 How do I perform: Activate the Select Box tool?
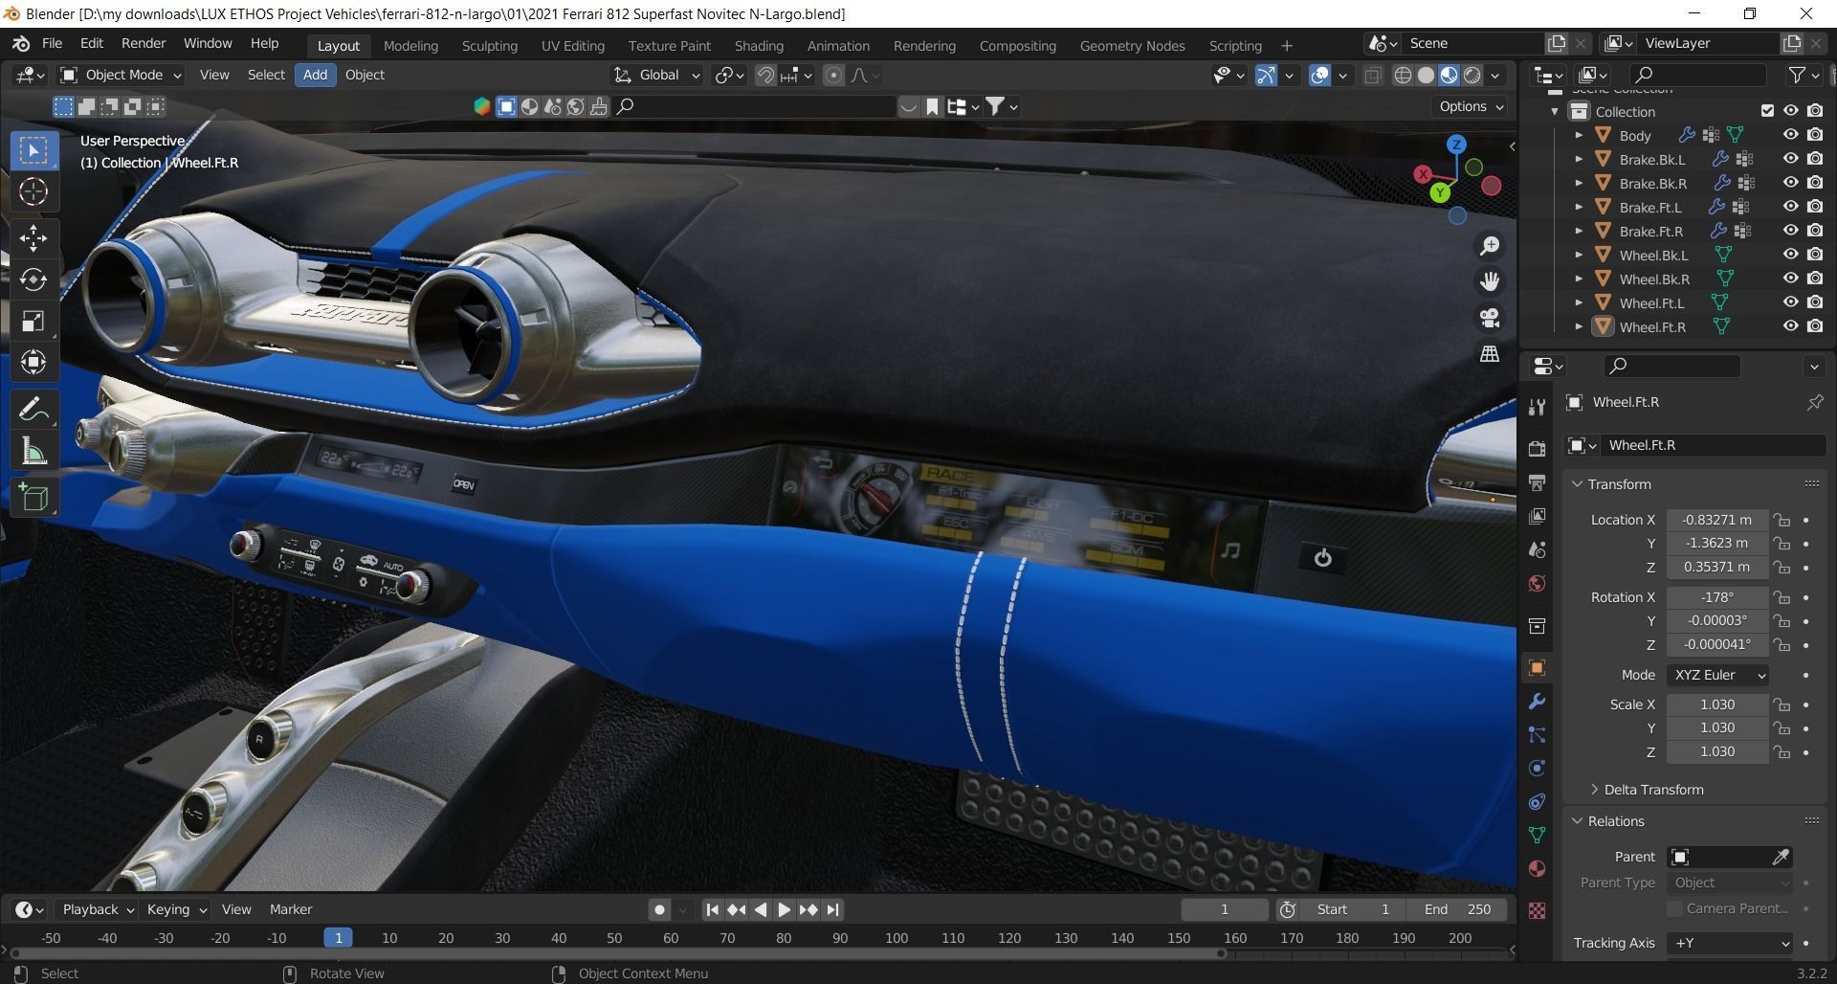point(33,150)
